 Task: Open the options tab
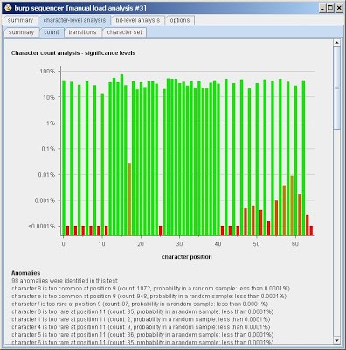(x=180, y=20)
